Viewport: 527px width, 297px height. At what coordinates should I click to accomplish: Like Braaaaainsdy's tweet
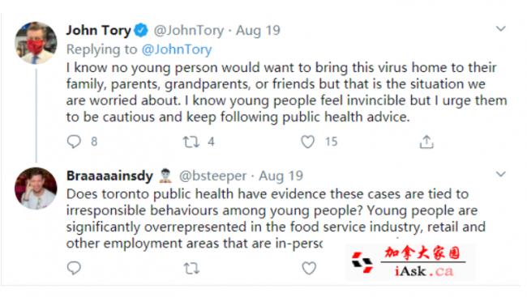click(309, 268)
